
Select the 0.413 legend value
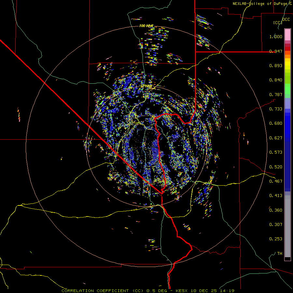coord(276,196)
